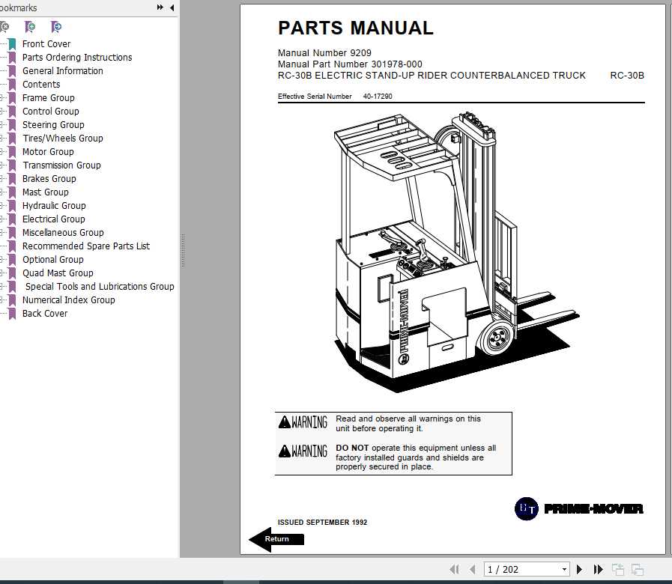
Task: Create a new bookmark
Action: 30,26
